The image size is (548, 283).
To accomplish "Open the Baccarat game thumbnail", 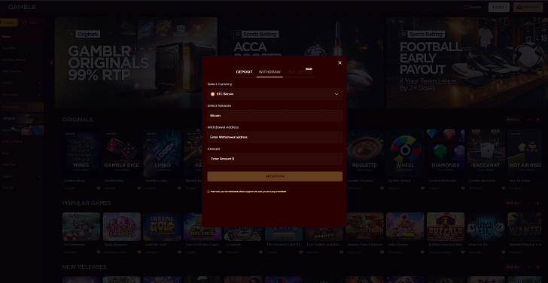I will click(x=486, y=153).
